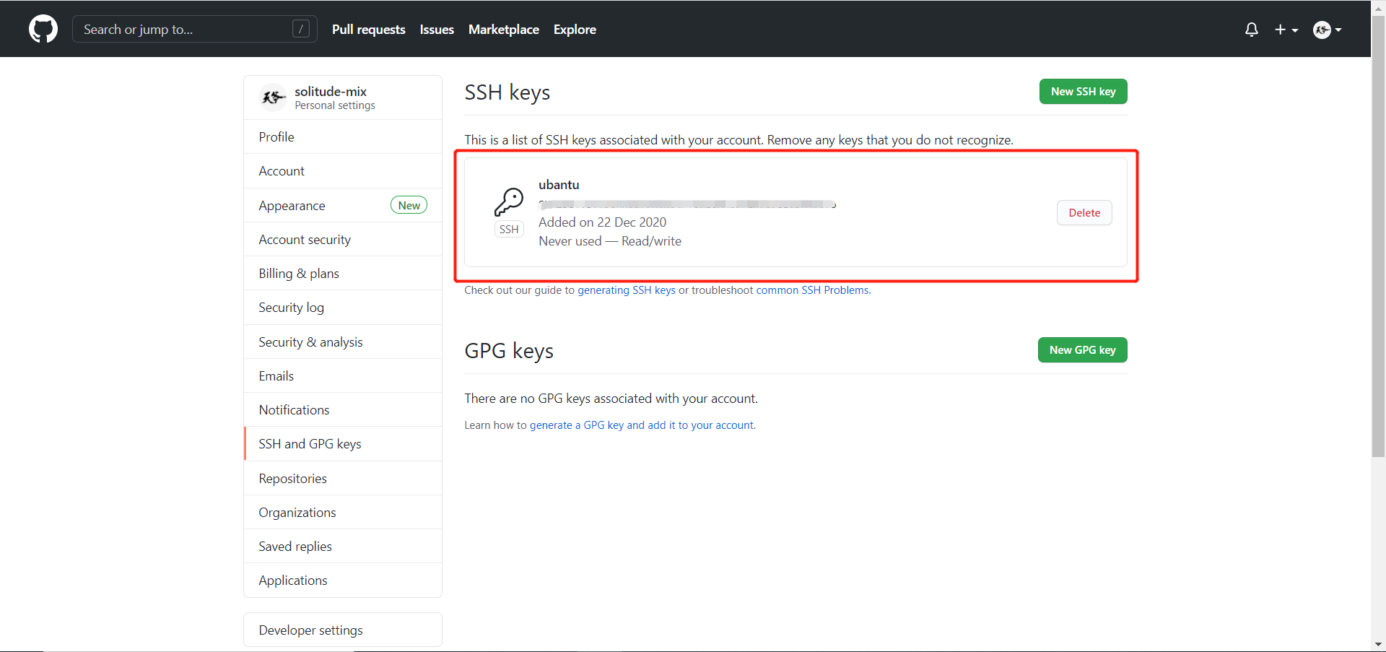Image resolution: width=1386 pixels, height=652 pixels.
Task: Open Account security settings
Action: [343, 239]
